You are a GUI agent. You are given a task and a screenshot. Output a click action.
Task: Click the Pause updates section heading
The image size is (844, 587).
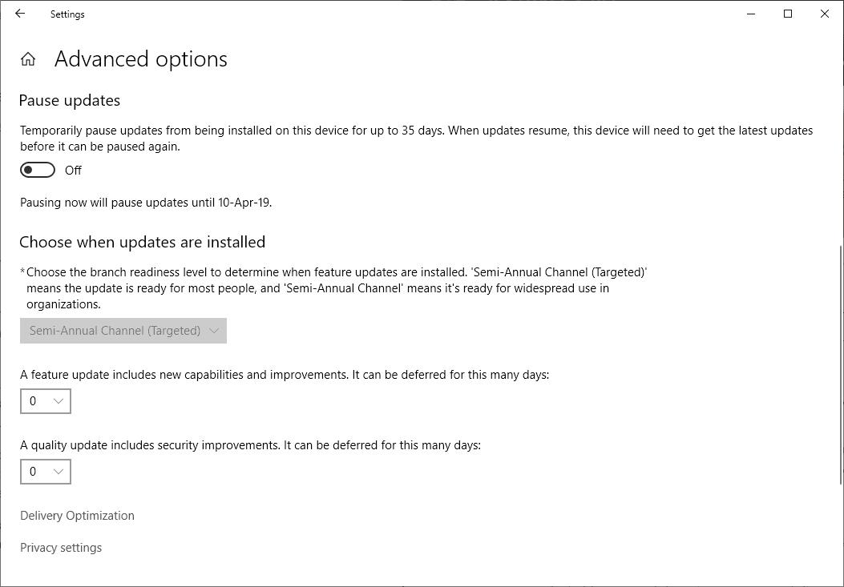tap(70, 100)
